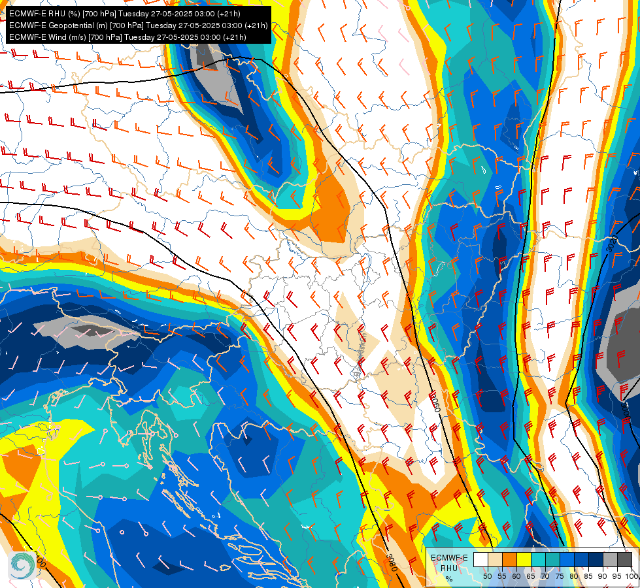Click the legend tick value 50
This screenshot has width=640, height=588.
coord(487,576)
